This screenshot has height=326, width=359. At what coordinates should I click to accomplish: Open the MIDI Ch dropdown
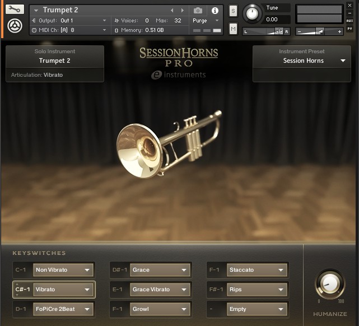104,30
